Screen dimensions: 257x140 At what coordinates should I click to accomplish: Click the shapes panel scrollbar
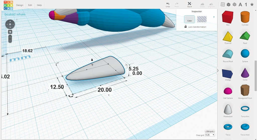click(x=255, y=76)
